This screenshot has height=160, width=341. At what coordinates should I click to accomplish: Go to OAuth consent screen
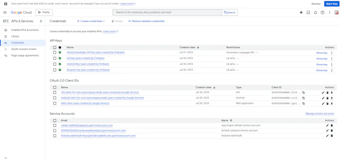pyautogui.click(x=24, y=49)
